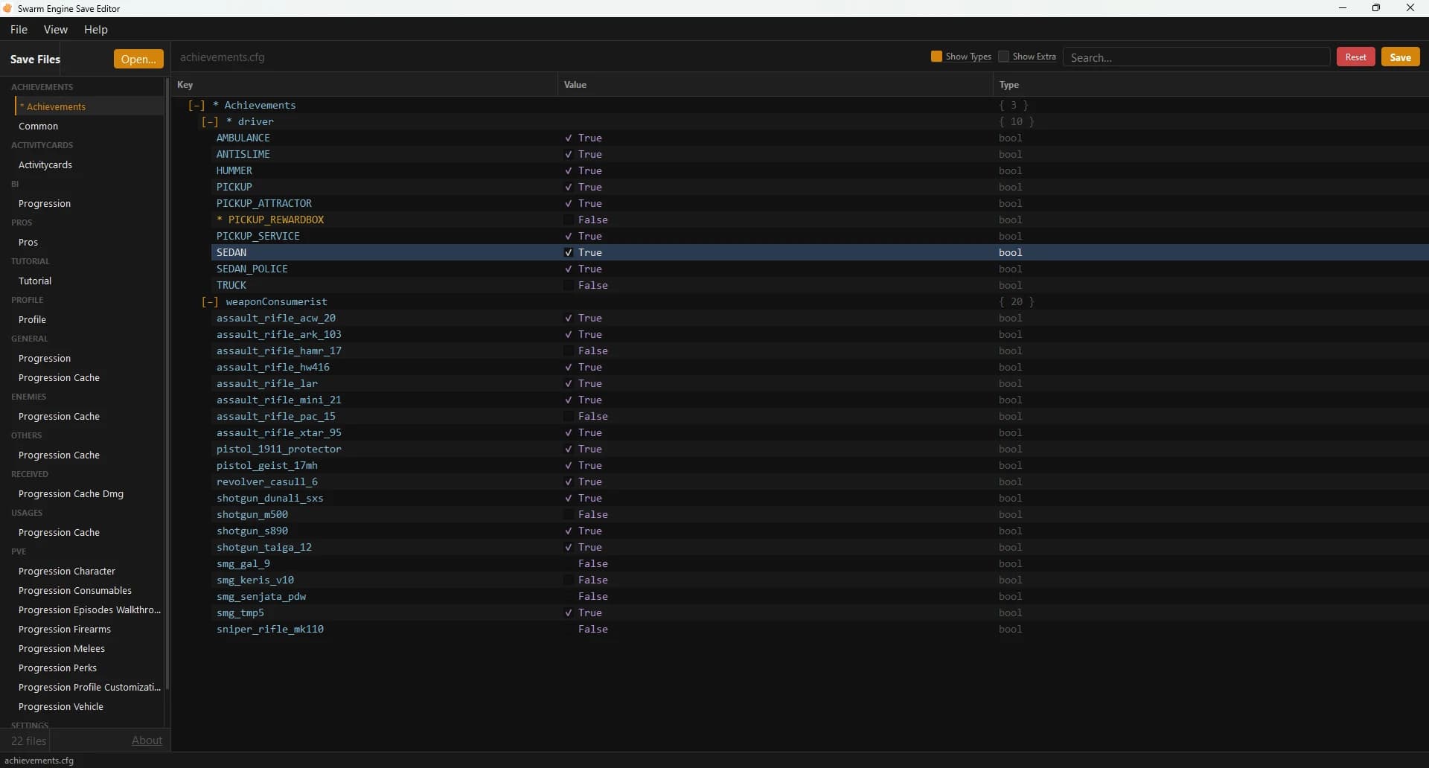Click the sidebar vertical scrollbar
1429x768 pixels.
tap(167, 383)
